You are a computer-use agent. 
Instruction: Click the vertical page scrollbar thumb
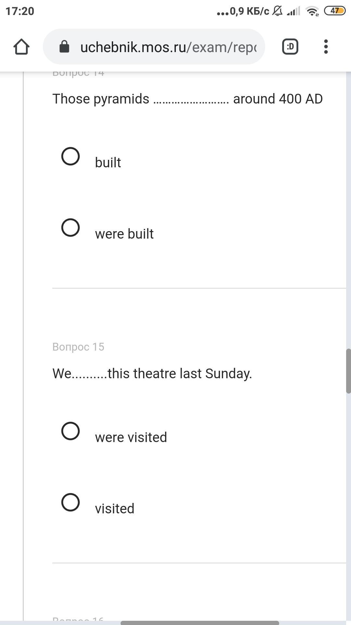coord(348,371)
